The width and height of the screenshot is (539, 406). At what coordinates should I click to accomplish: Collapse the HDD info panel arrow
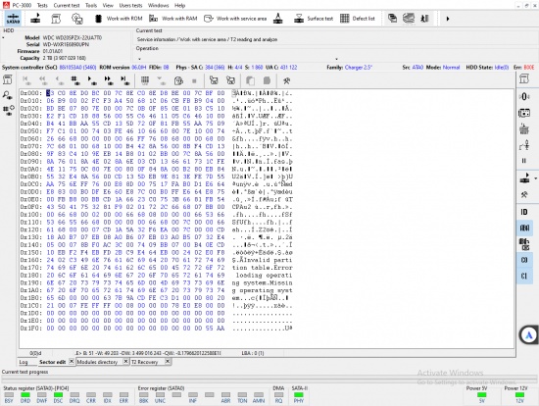[x=4, y=37]
